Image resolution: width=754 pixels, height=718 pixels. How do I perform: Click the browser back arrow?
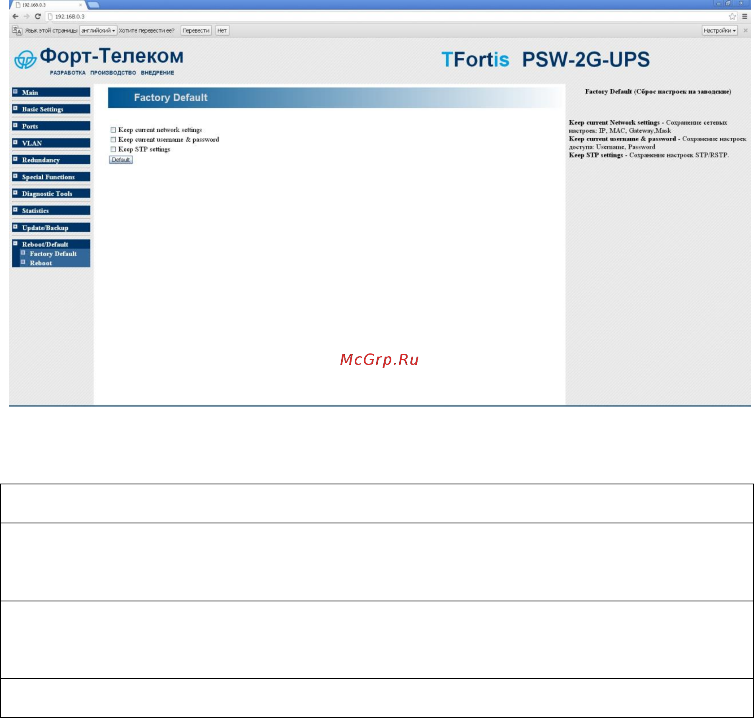(x=16, y=16)
